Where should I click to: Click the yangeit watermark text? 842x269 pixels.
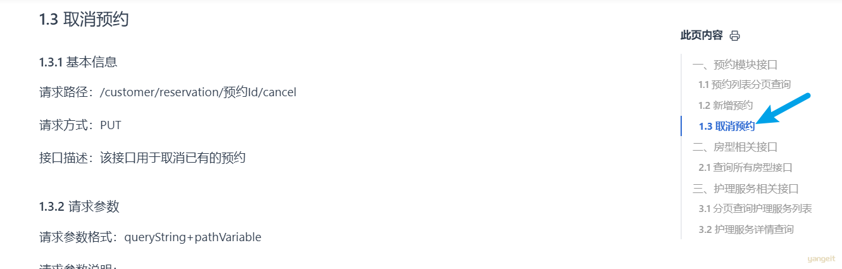coord(820,260)
